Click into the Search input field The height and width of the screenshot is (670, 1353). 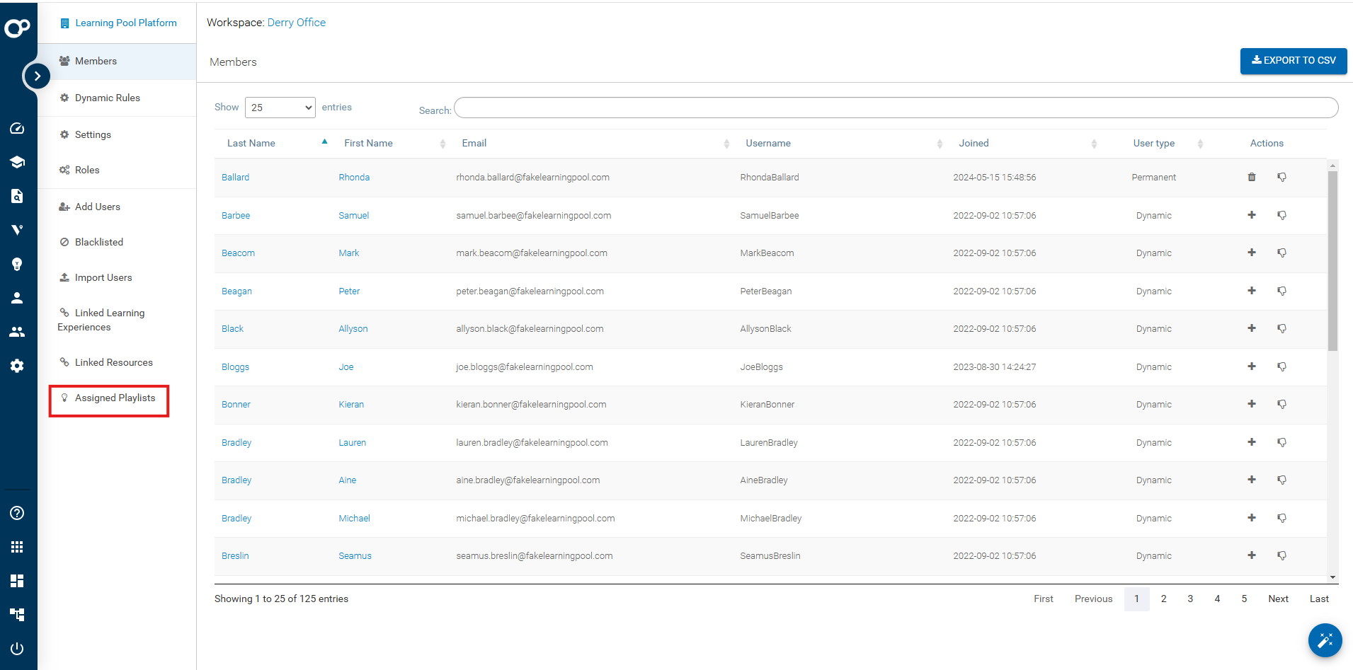coord(895,108)
